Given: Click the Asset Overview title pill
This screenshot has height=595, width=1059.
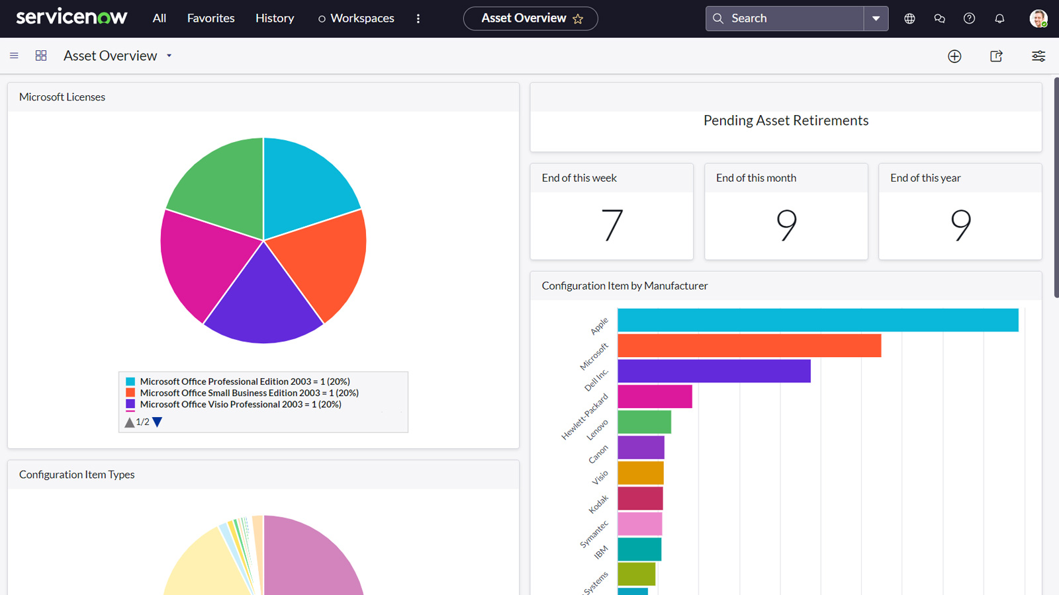Looking at the screenshot, I should 530,19.
